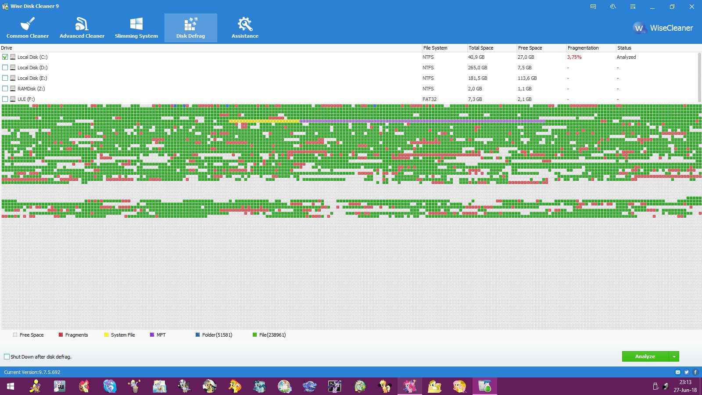The image size is (702, 395).
Task: Click the yellow System File legend swatch
Action: tap(106, 335)
